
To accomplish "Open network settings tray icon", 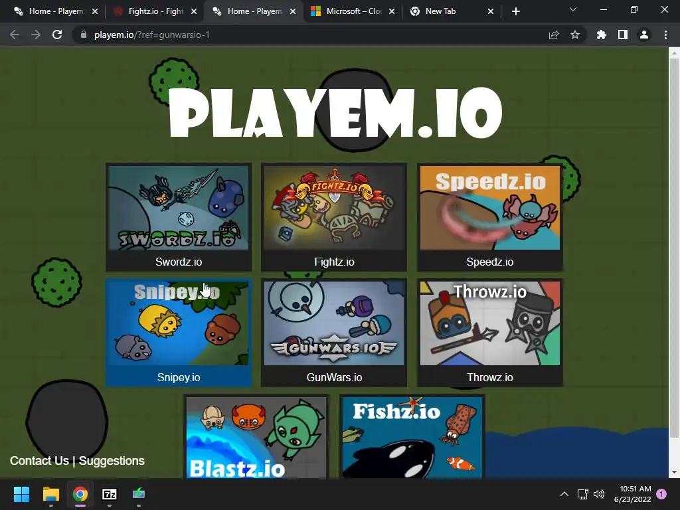I will click(x=583, y=494).
